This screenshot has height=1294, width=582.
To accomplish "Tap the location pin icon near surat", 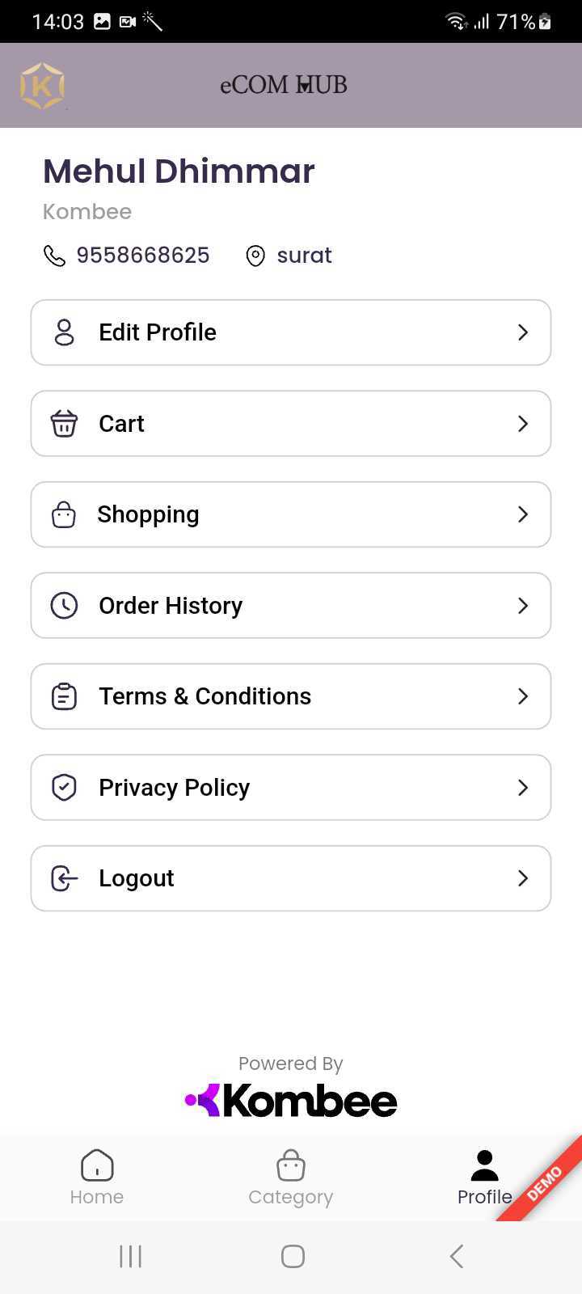I will [x=255, y=256].
